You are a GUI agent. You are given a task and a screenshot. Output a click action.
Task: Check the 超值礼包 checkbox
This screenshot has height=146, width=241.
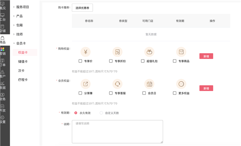pyautogui.click(x=143, y=61)
